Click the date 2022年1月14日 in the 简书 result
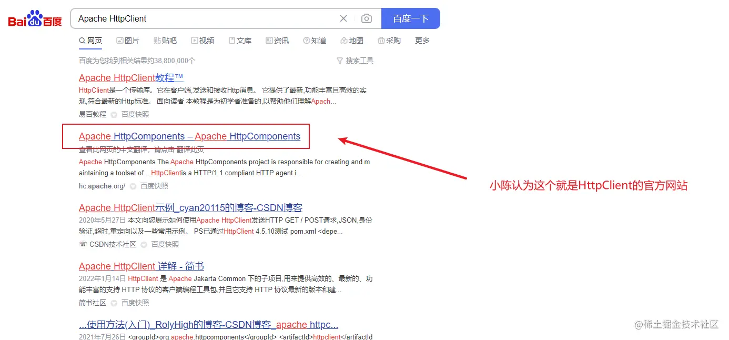This screenshot has width=729, height=340. point(103,278)
